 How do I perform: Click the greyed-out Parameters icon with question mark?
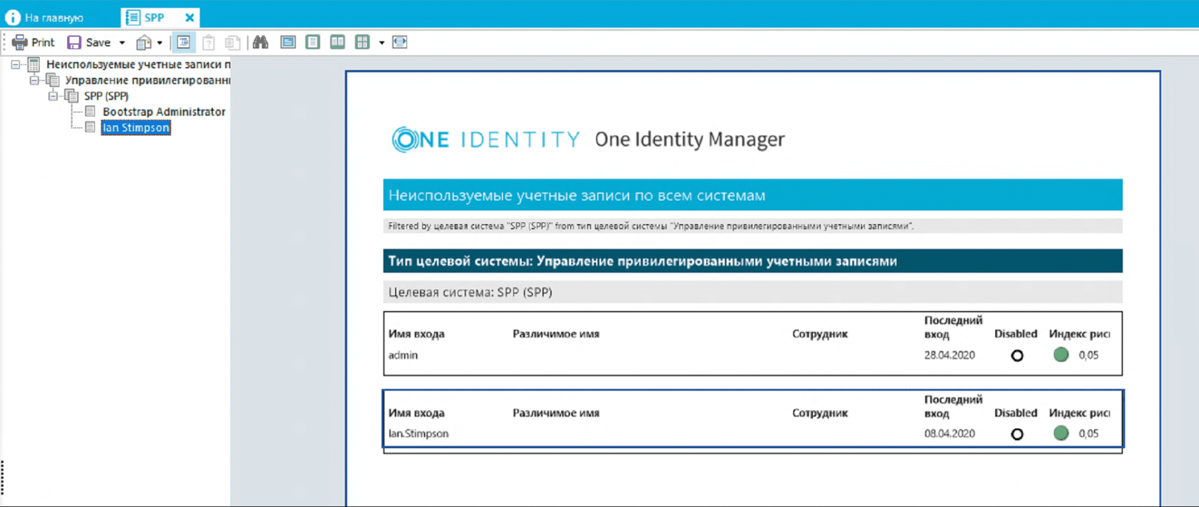click(x=209, y=43)
